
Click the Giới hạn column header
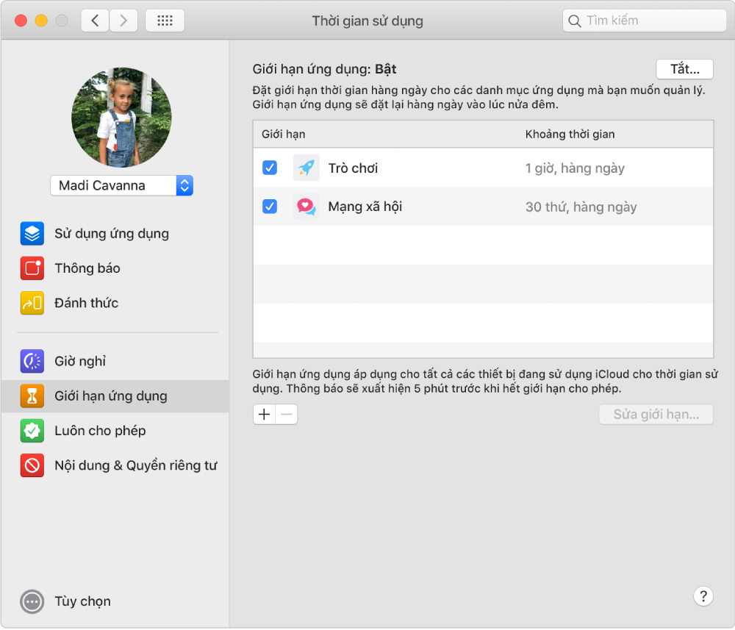pos(283,134)
